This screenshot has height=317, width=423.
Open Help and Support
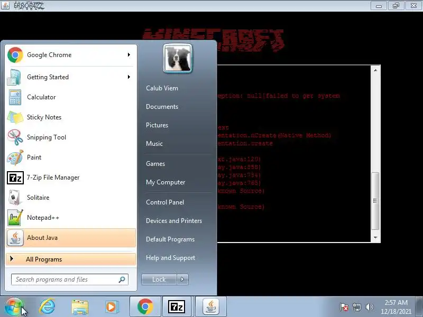pos(170,258)
